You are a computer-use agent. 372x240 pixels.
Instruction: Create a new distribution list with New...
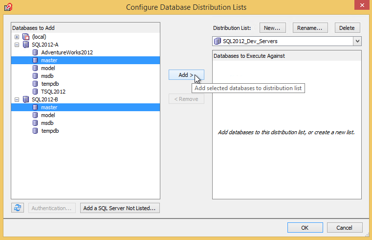click(x=272, y=28)
